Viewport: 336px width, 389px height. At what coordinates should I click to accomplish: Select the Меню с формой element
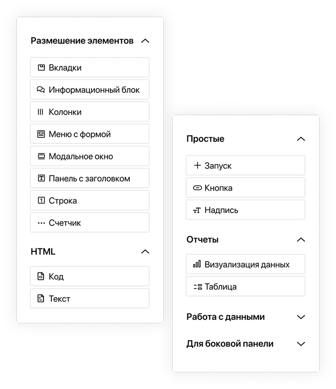(89, 134)
